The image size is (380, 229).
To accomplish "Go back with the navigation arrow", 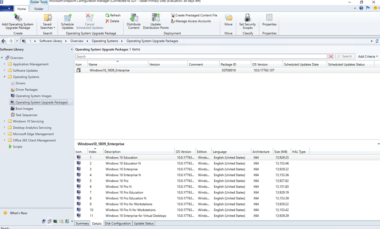I will coord(3,41).
